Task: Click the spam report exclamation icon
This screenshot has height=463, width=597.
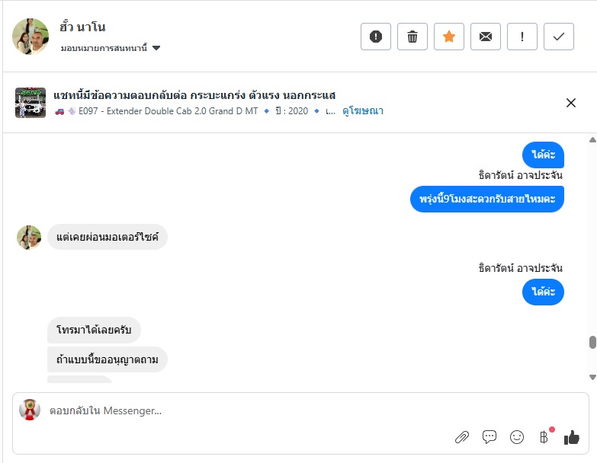Action: tap(376, 37)
